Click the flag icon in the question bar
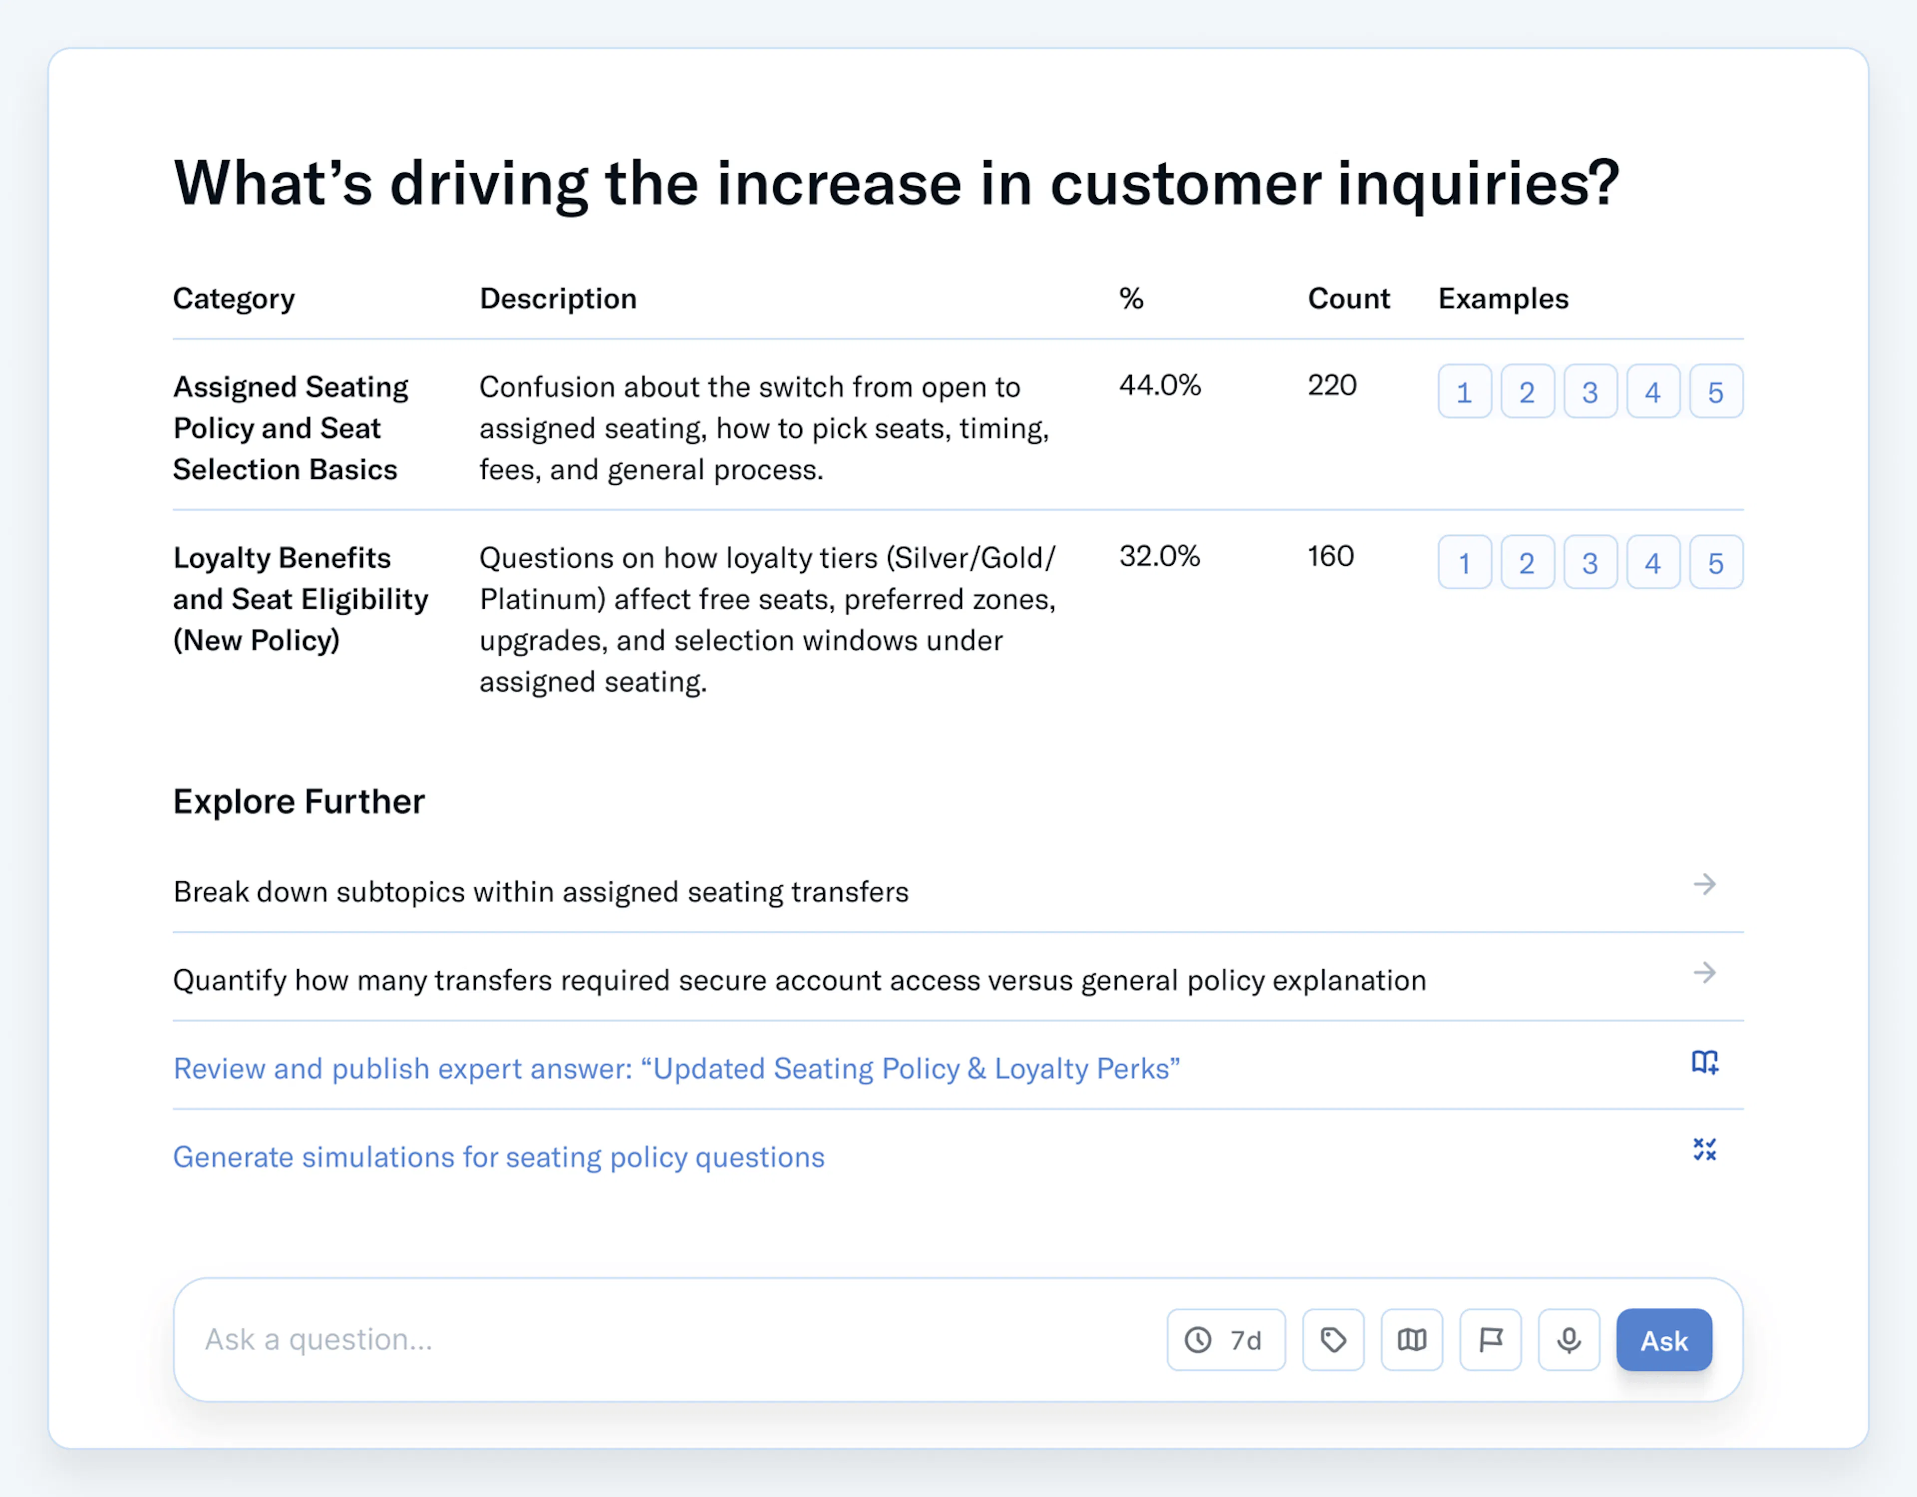The image size is (1917, 1497). tap(1490, 1340)
